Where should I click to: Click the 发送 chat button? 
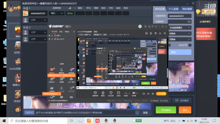pos(145,113)
